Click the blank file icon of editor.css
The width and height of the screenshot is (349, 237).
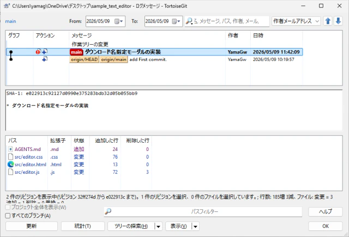coord(10,157)
